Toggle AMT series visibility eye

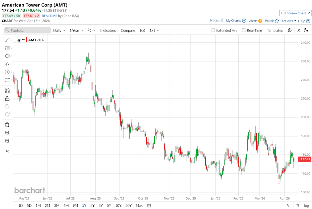click(19, 40)
